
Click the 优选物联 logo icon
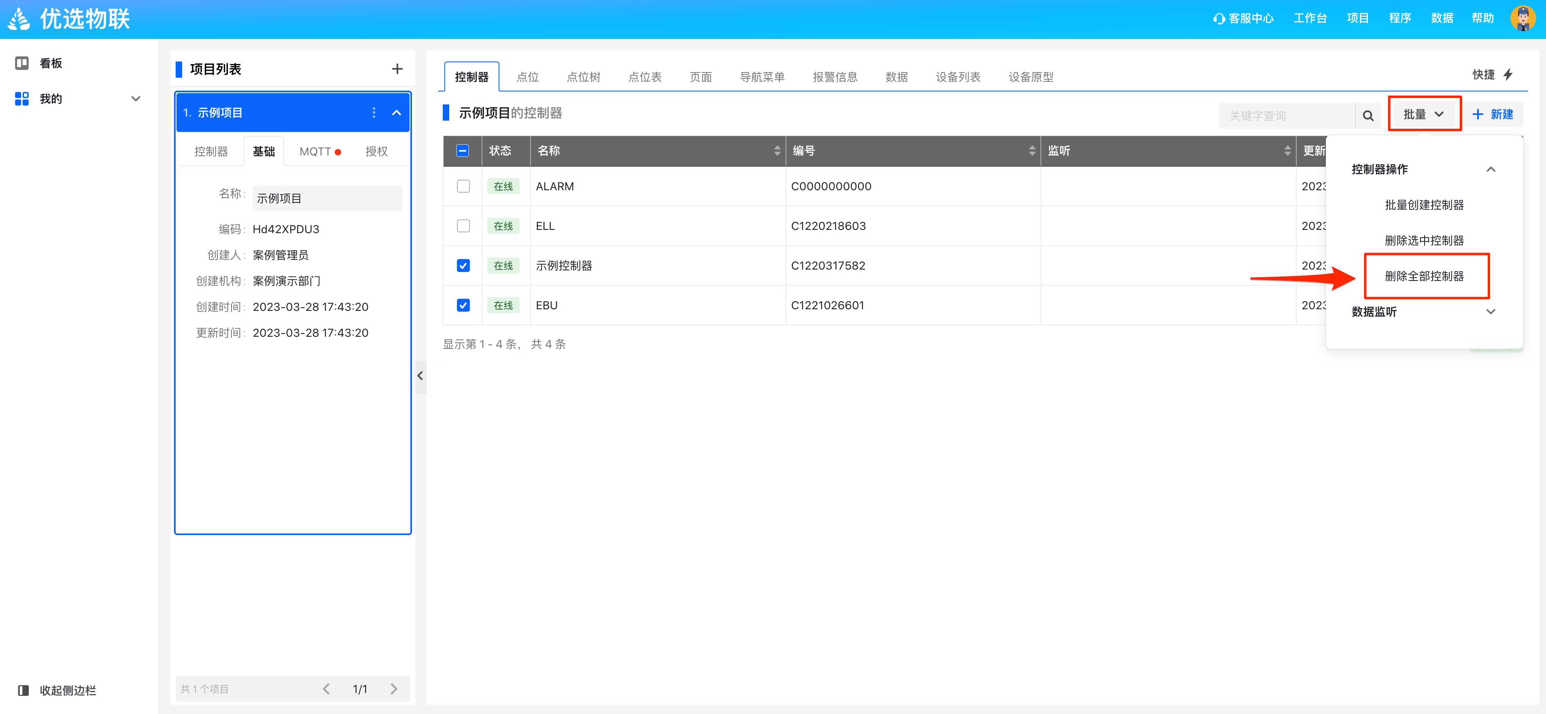19,19
